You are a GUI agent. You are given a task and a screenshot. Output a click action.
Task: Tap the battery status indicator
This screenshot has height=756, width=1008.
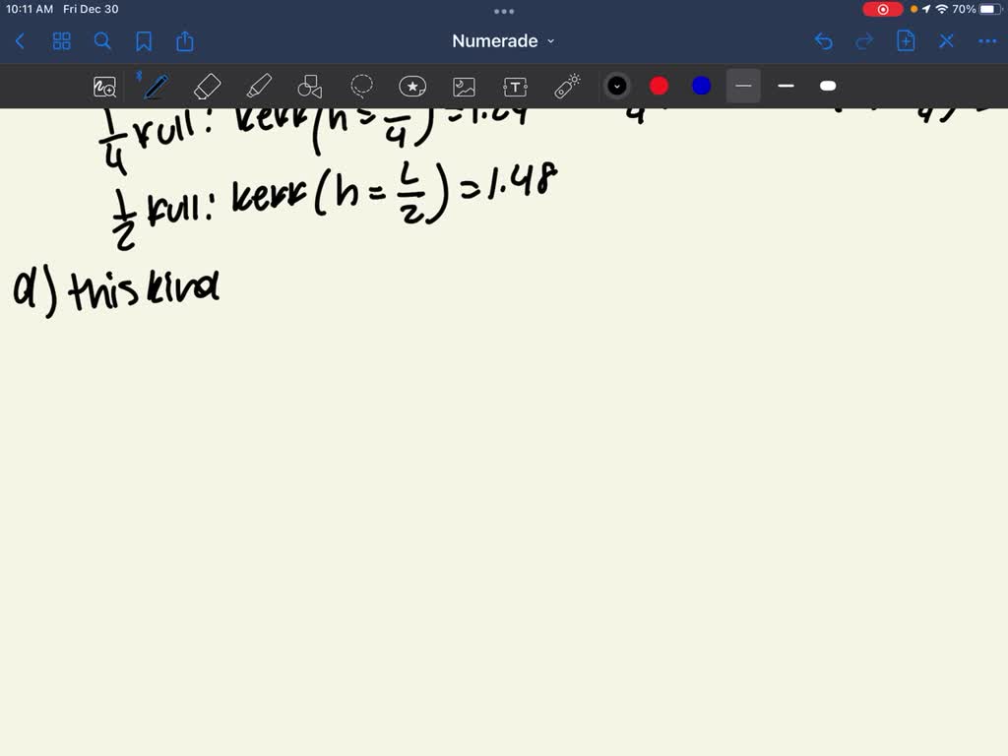(x=990, y=9)
